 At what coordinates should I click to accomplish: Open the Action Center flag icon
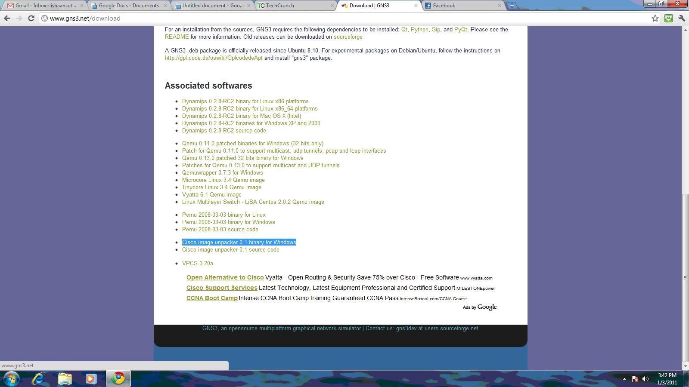coord(635,379)
